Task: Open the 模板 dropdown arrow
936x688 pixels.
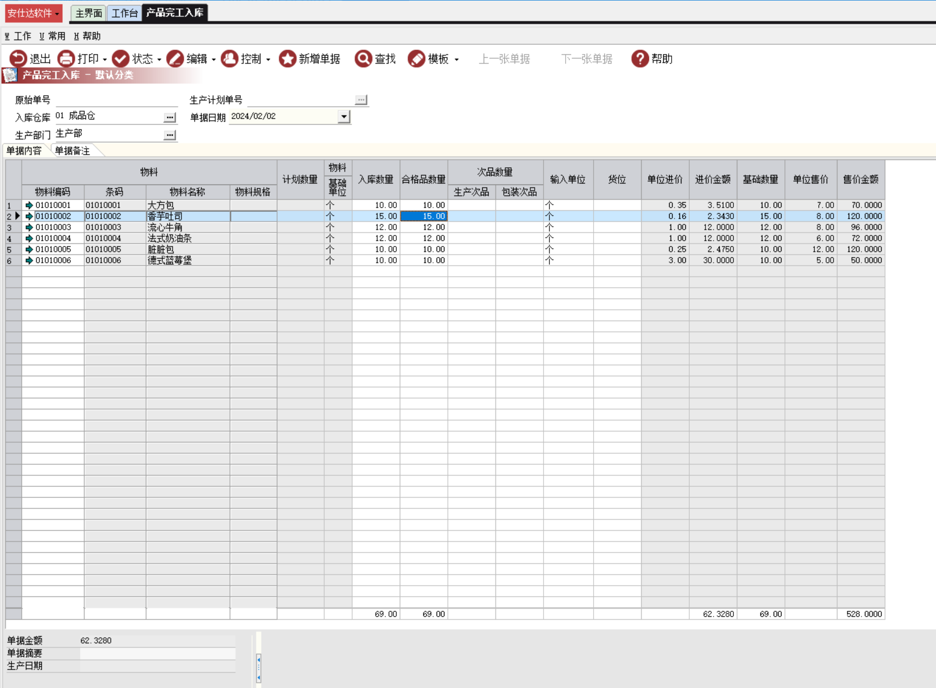Action: [x=456, y=59]
